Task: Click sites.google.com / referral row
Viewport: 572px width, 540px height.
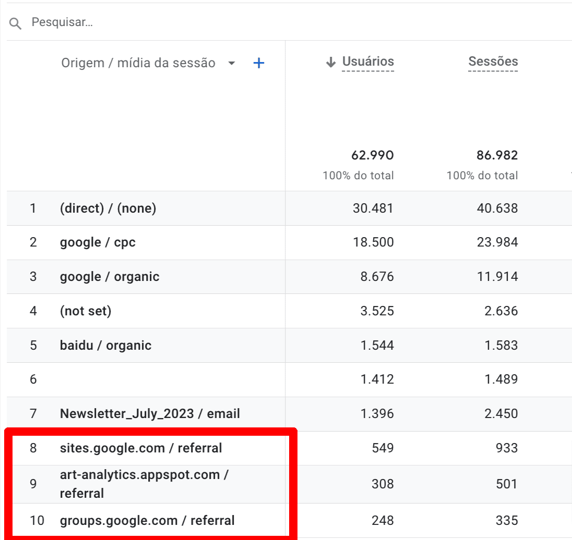Action: 141,448
